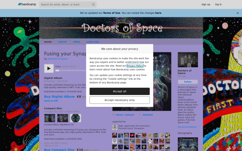Screen dimensions: 242x151
Task: Click the Accept all button
Action: point(120,91)
